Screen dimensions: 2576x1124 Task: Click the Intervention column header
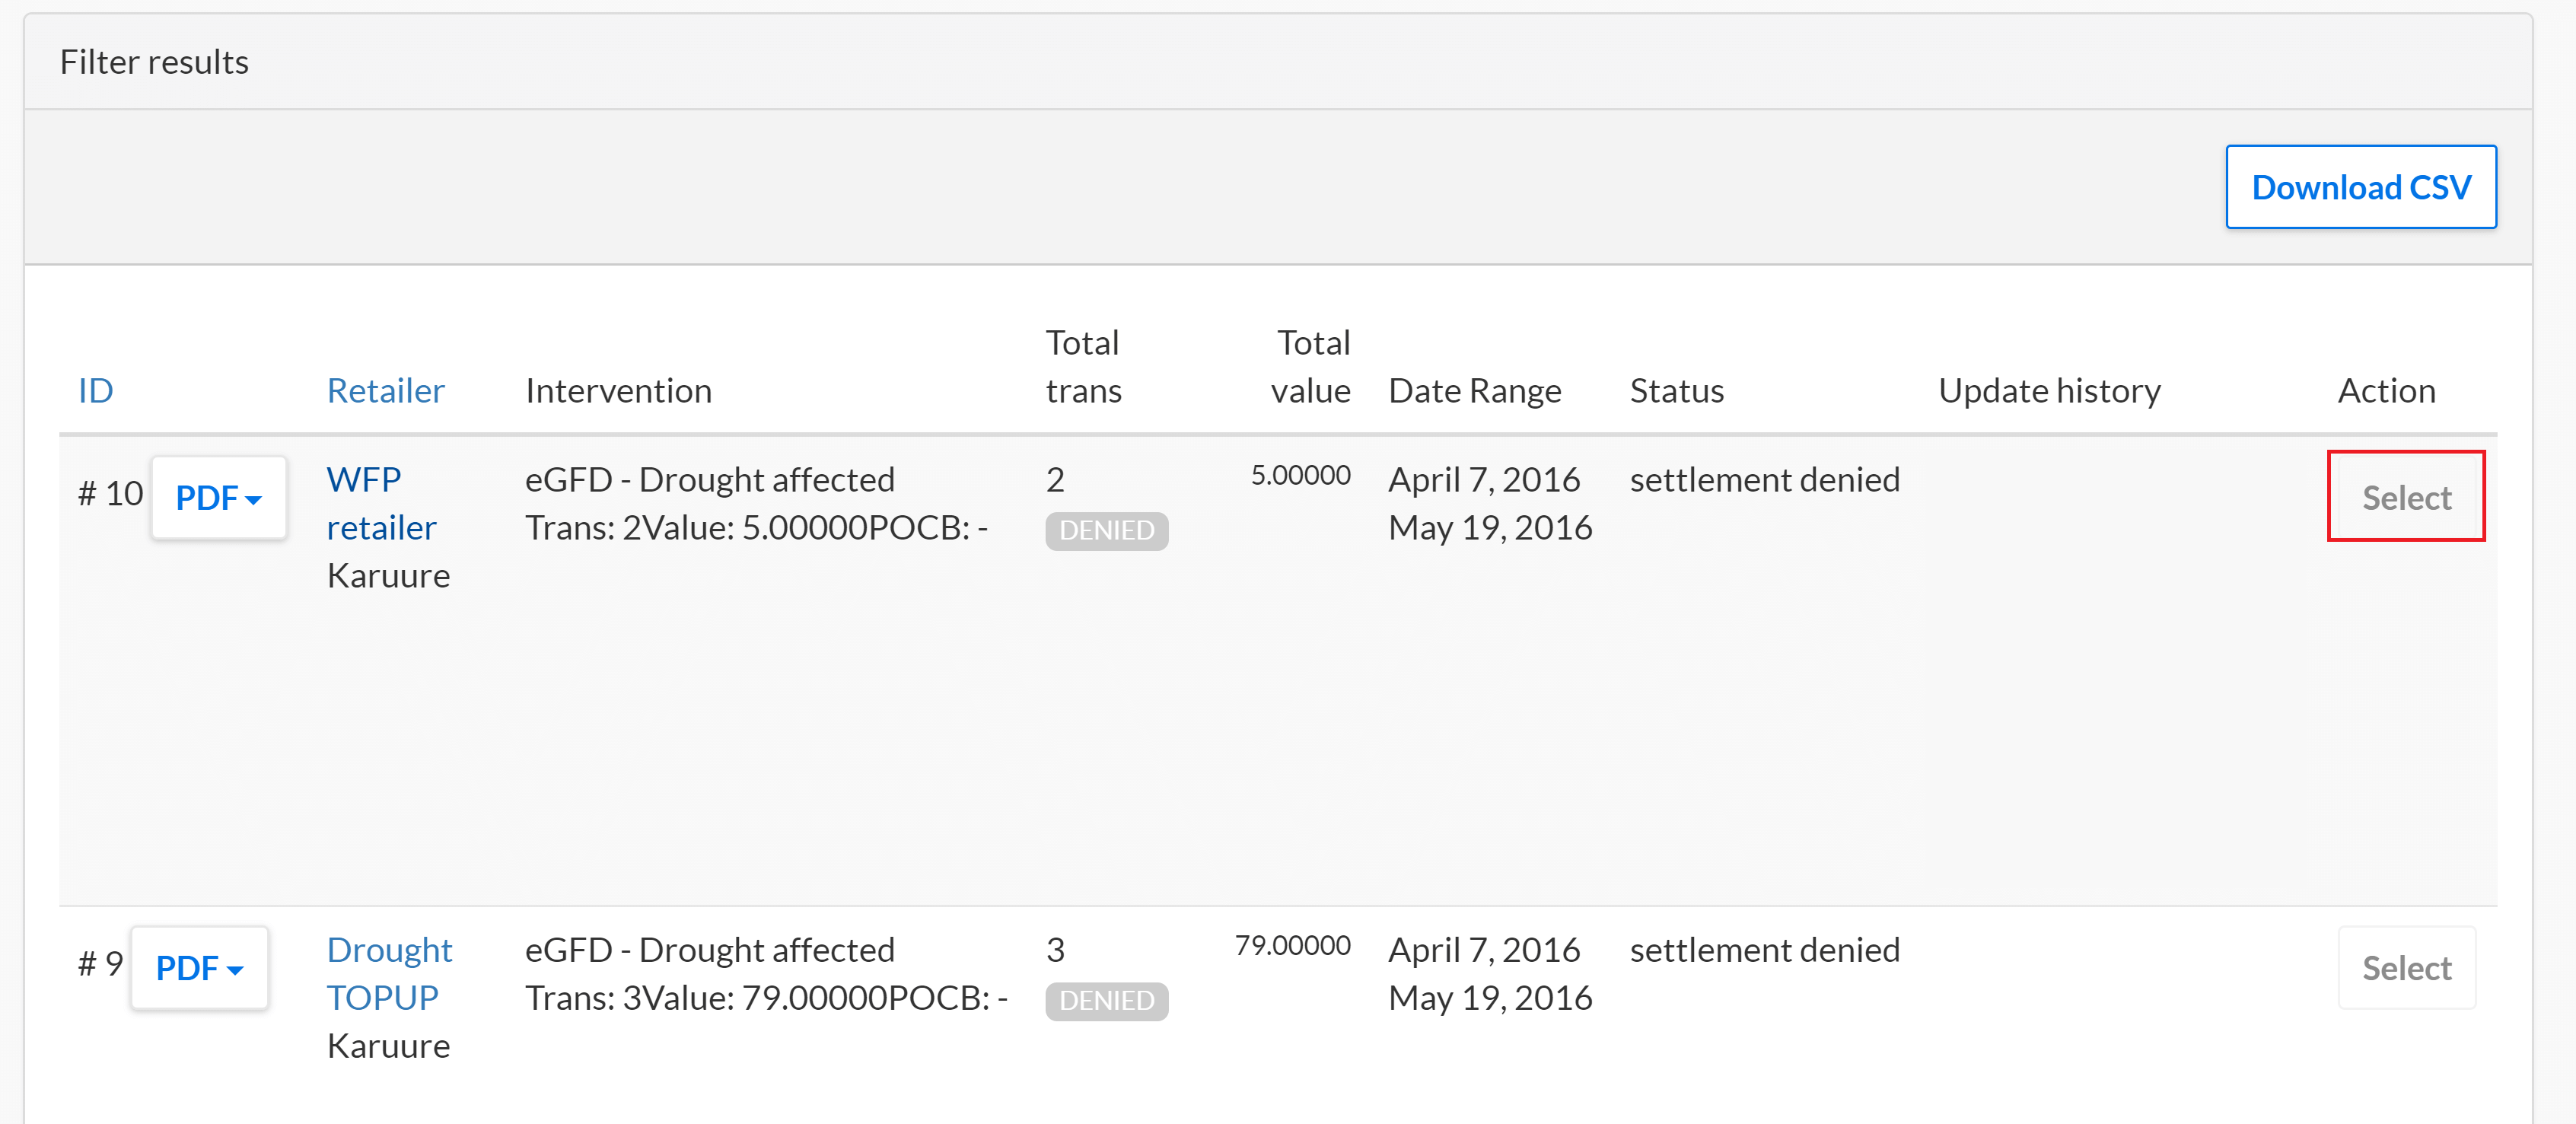[618, 390]
